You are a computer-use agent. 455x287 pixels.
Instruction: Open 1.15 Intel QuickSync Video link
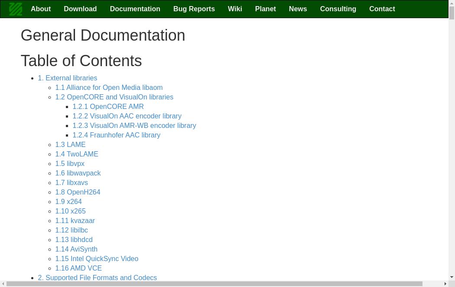(x=97, y=259)
